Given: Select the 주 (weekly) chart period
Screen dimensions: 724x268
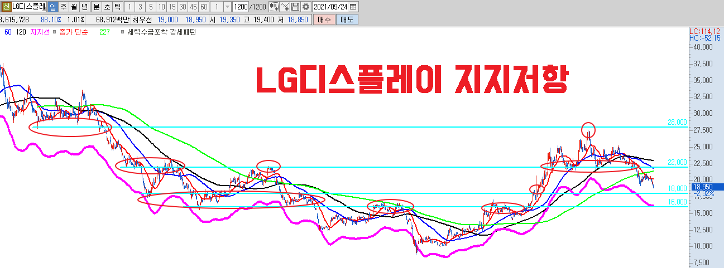Looking at the screenshot, I should point(64,7).
